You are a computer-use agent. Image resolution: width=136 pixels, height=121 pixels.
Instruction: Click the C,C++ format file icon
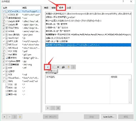coord(7,11)
